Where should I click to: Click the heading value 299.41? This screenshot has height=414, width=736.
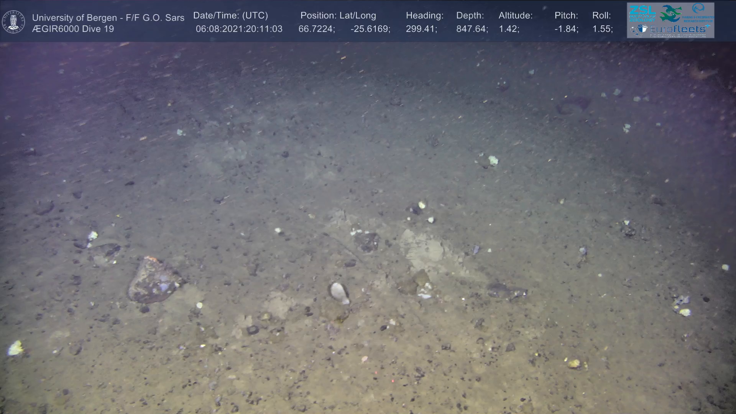pyautogui.click(x=421, y=29)
